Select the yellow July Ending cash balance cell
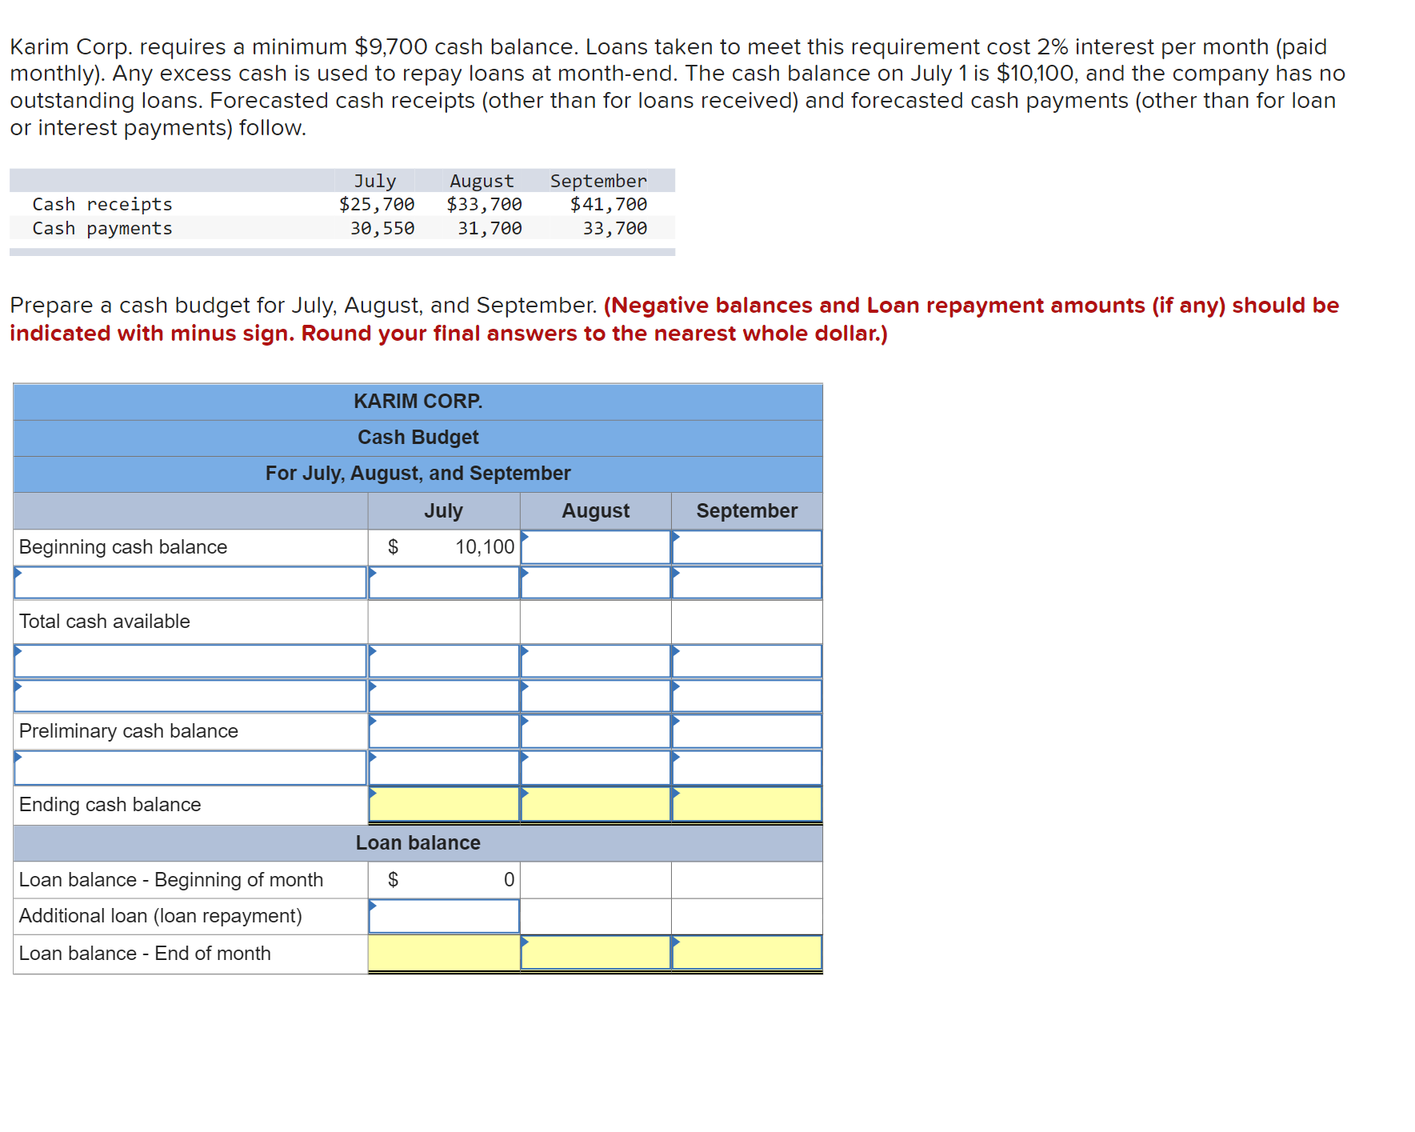Screen dimensions: 1415x1132 (444, 805)
